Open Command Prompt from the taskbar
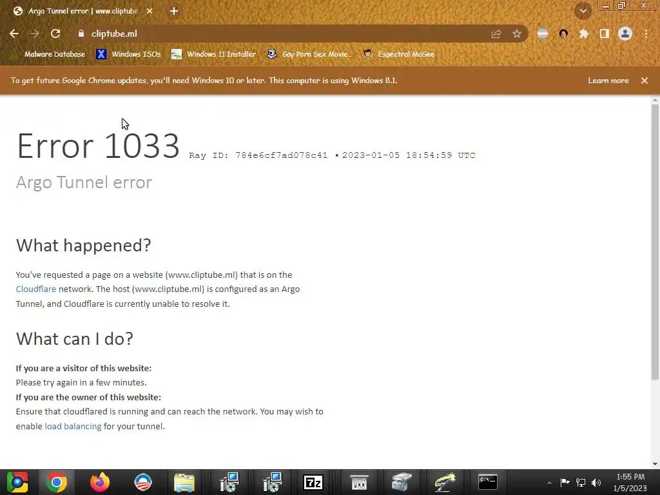This screenshot has width=660, height=495. click(488, 482)
